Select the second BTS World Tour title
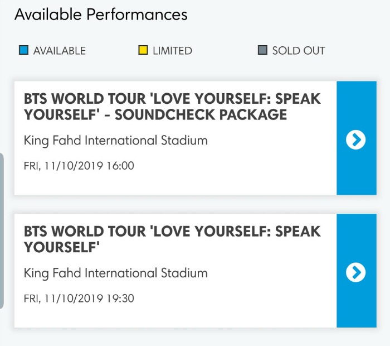 tap(172, 239)
